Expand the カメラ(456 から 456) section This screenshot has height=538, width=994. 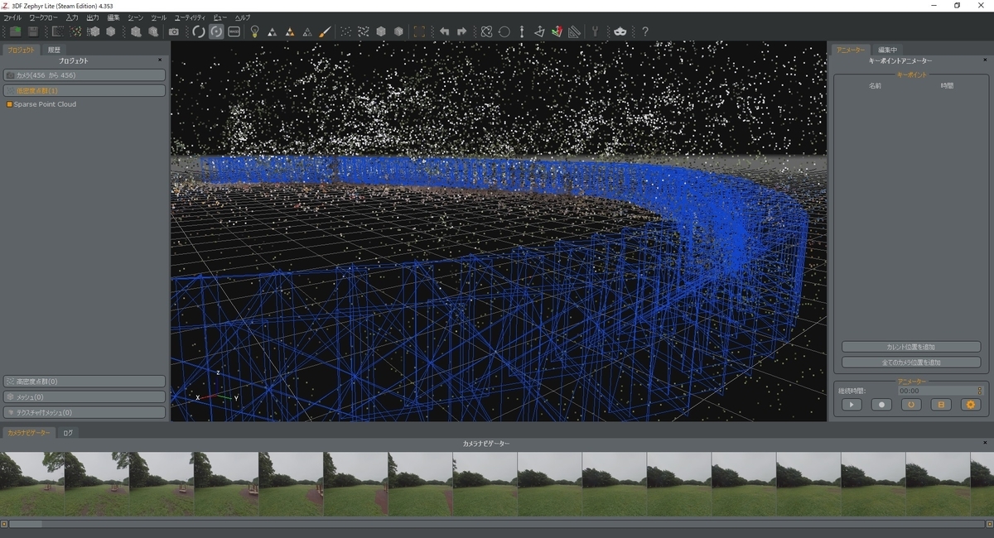84,74
